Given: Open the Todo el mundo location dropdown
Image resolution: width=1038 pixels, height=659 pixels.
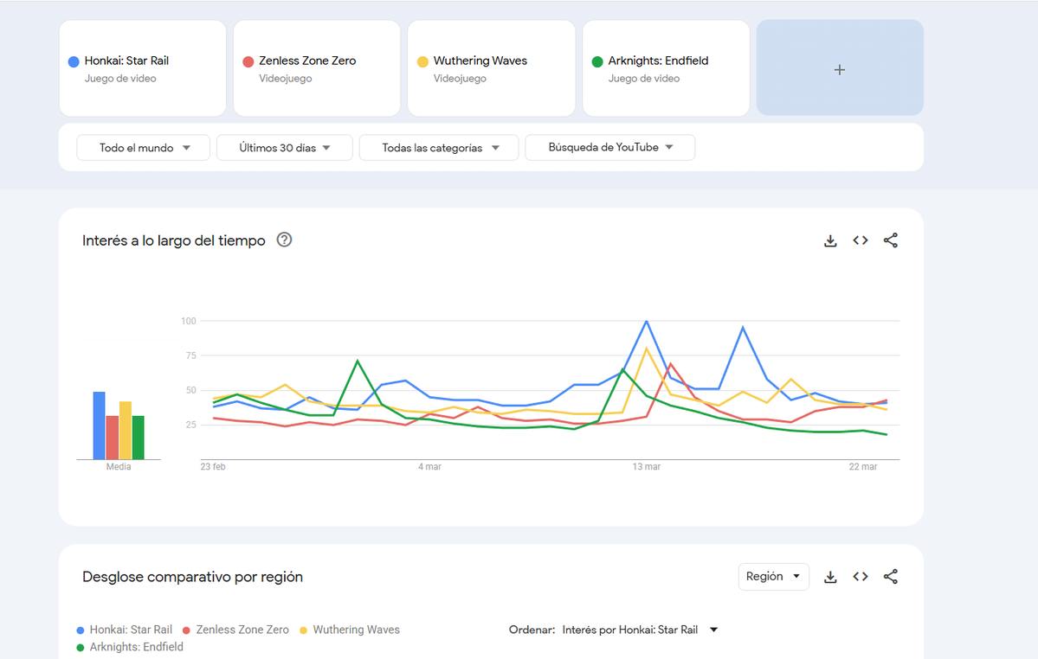Looking at the screenshot, I should (x=144, y=147).
